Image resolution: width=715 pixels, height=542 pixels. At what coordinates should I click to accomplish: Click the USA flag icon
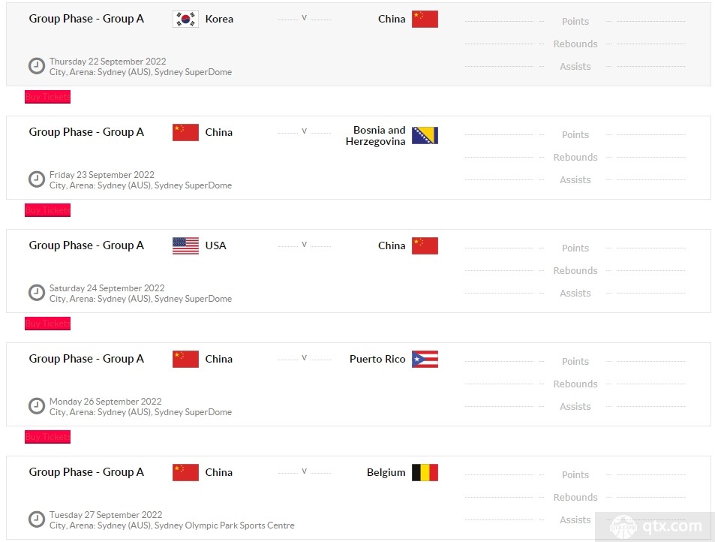point(185,246)
